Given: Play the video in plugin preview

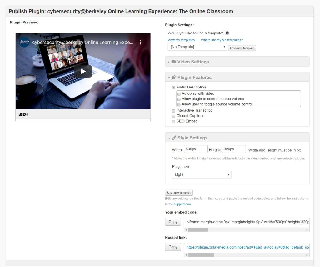Looking at the screenshot, I should click(x=83, y=71).
